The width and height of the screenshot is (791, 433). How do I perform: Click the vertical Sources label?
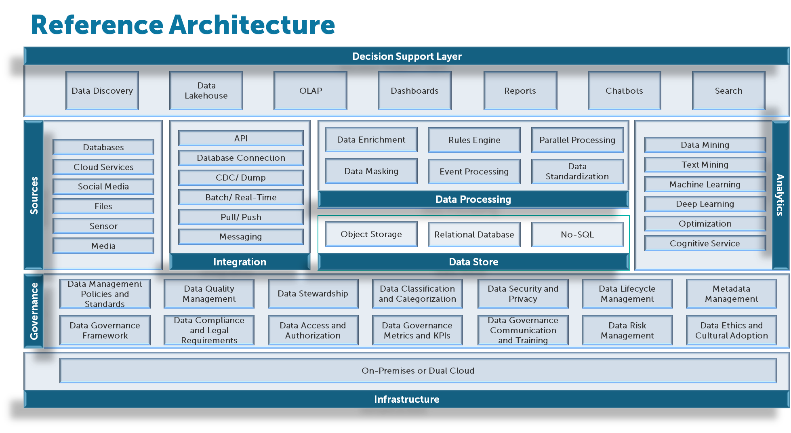point(34,195)
